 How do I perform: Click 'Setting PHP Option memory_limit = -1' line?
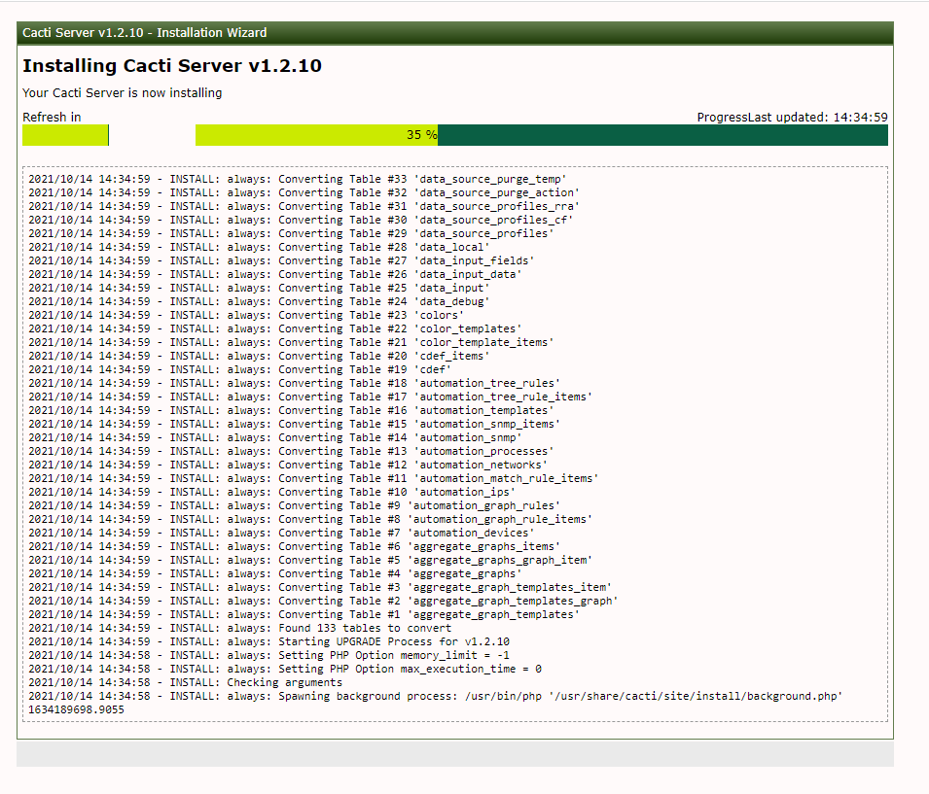[269, 655]
